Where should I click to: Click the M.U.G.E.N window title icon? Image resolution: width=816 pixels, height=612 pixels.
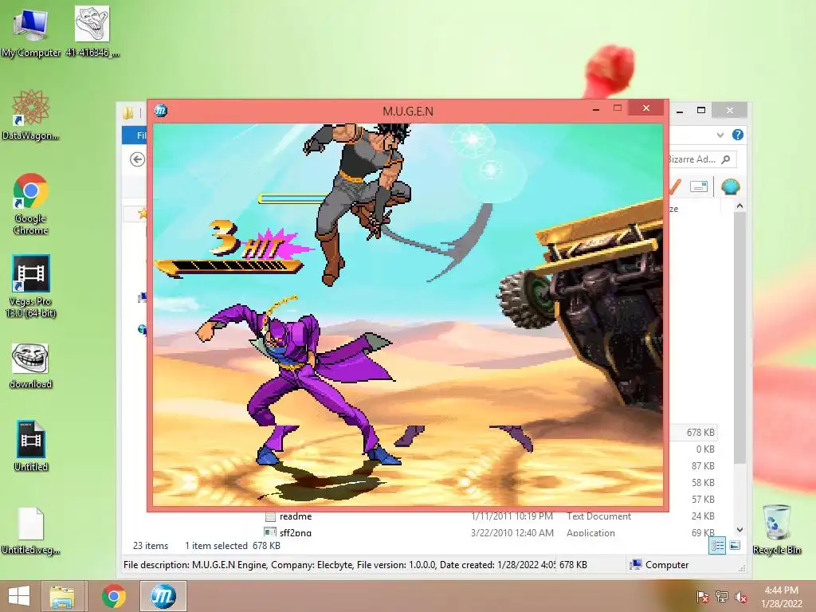161,110
